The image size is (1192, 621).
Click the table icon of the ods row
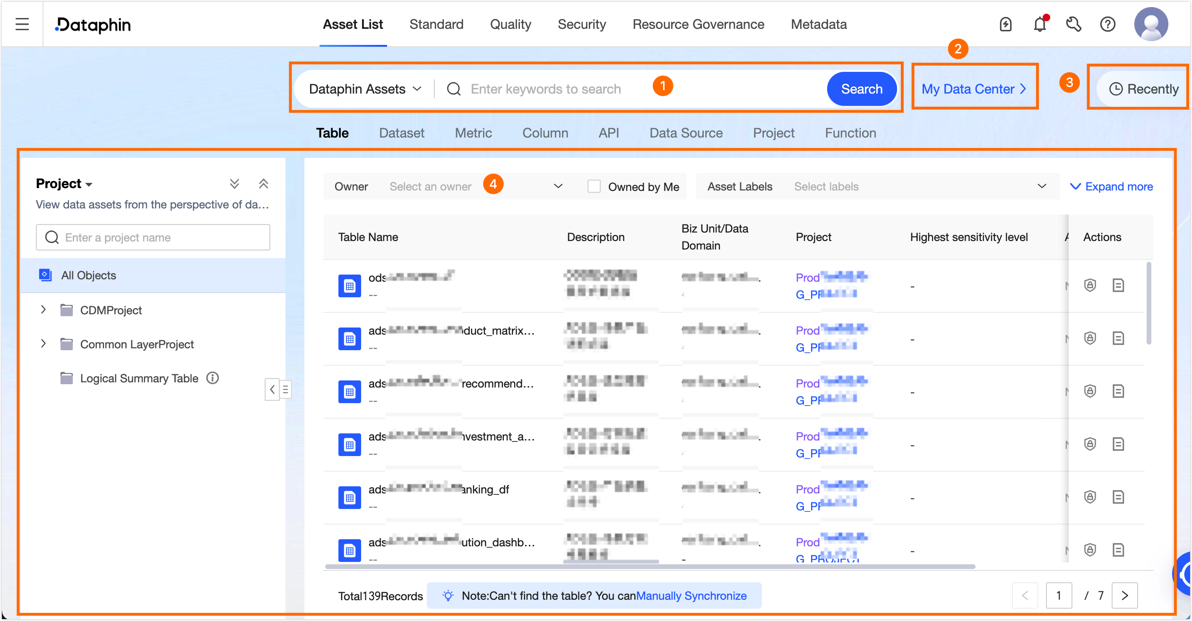click(350, 286)
